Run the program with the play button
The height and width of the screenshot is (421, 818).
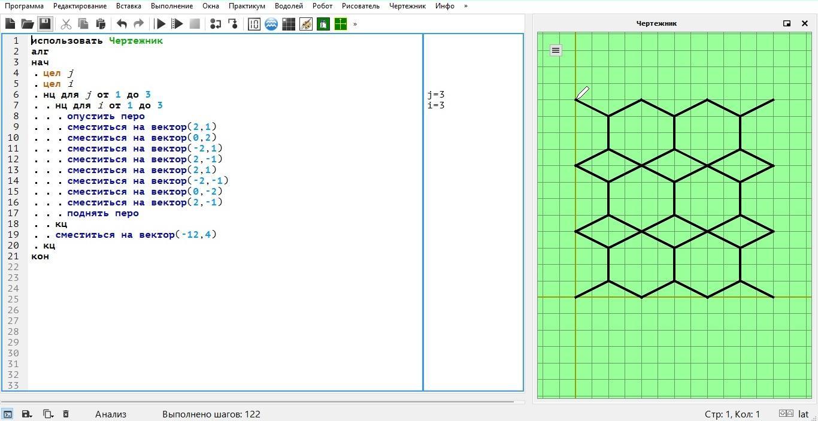[160, 24]
